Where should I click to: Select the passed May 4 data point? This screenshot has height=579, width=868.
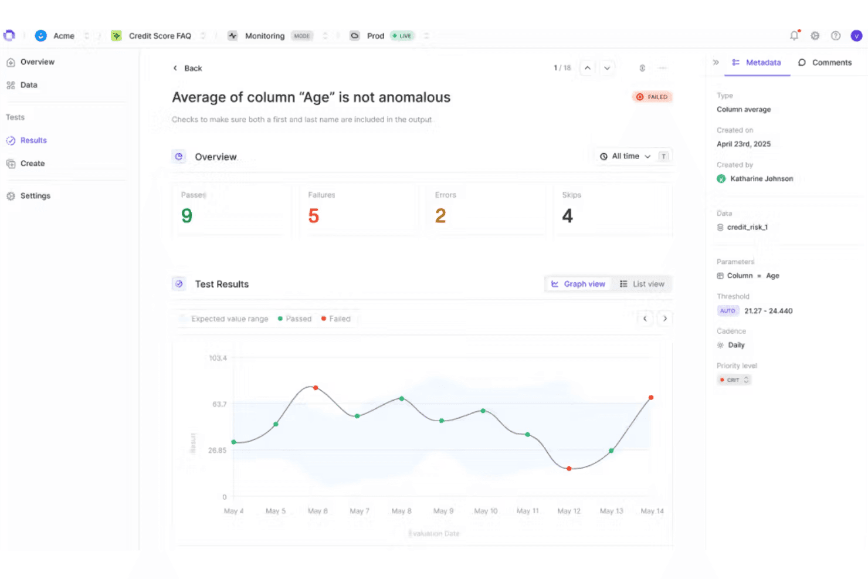click(233, 442)
